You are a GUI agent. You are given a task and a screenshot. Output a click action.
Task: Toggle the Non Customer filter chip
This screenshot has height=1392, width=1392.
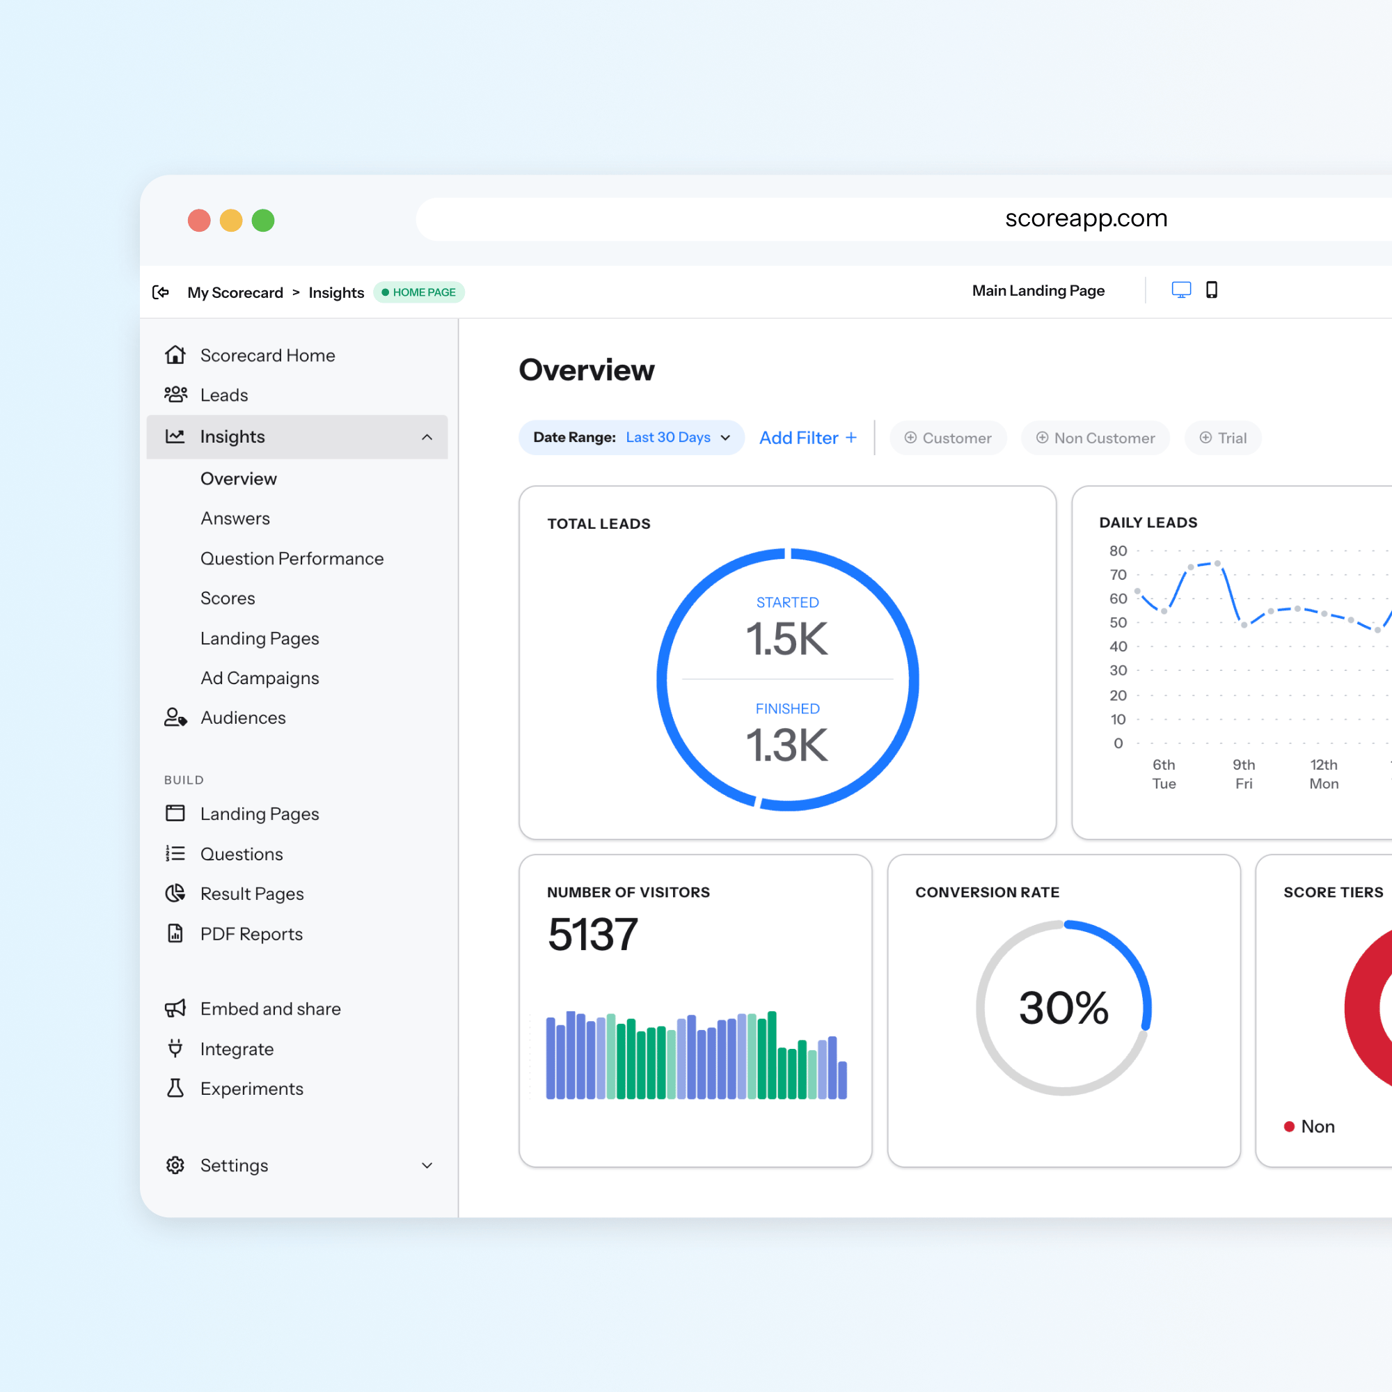[1094, 437]
